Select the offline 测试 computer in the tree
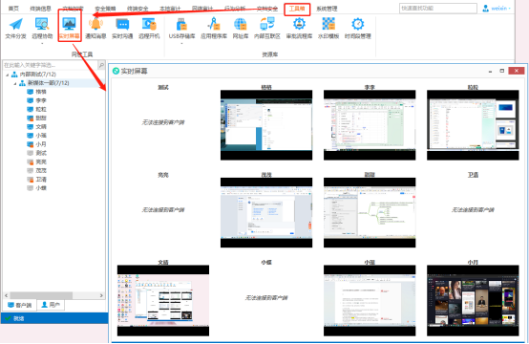The image size is (529, 344). [x=37, y=153]
